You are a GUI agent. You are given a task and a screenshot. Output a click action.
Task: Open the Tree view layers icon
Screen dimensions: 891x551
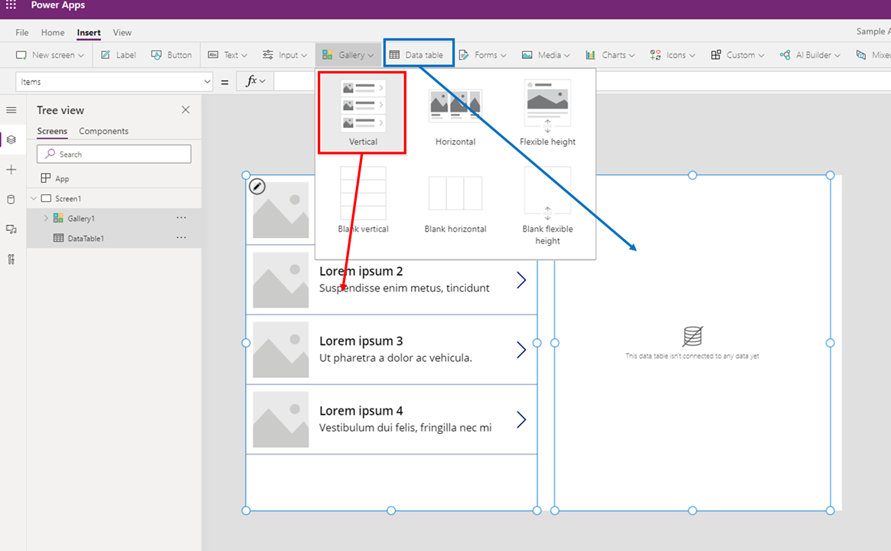(x=11, y=140)
